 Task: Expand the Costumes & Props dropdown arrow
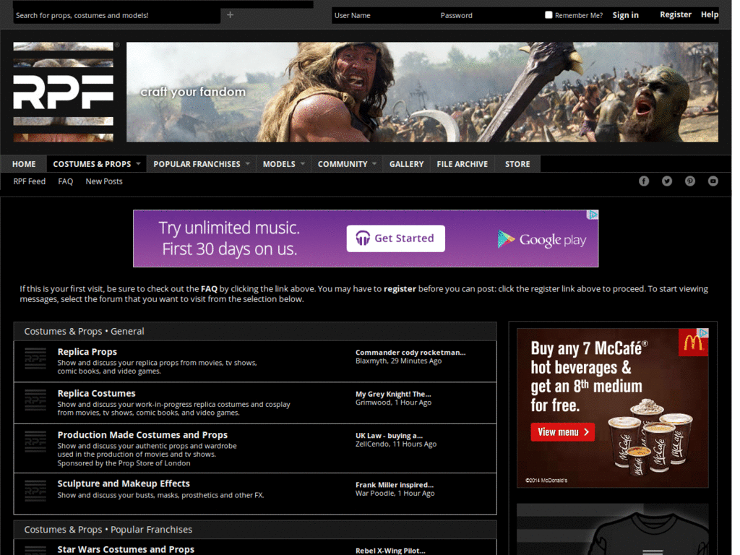pos(138,164)
